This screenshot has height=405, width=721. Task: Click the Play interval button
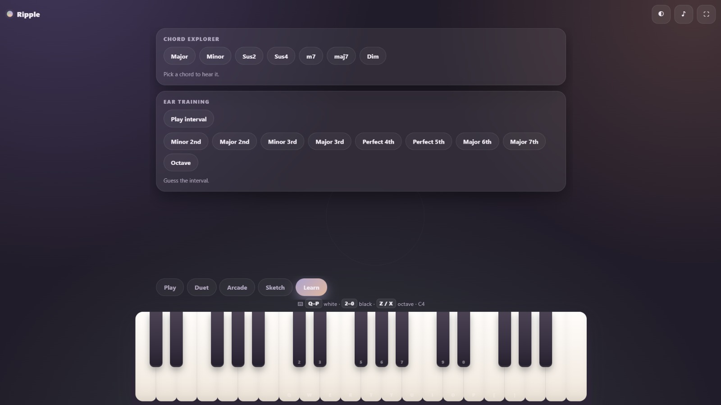tap(188, 119)
